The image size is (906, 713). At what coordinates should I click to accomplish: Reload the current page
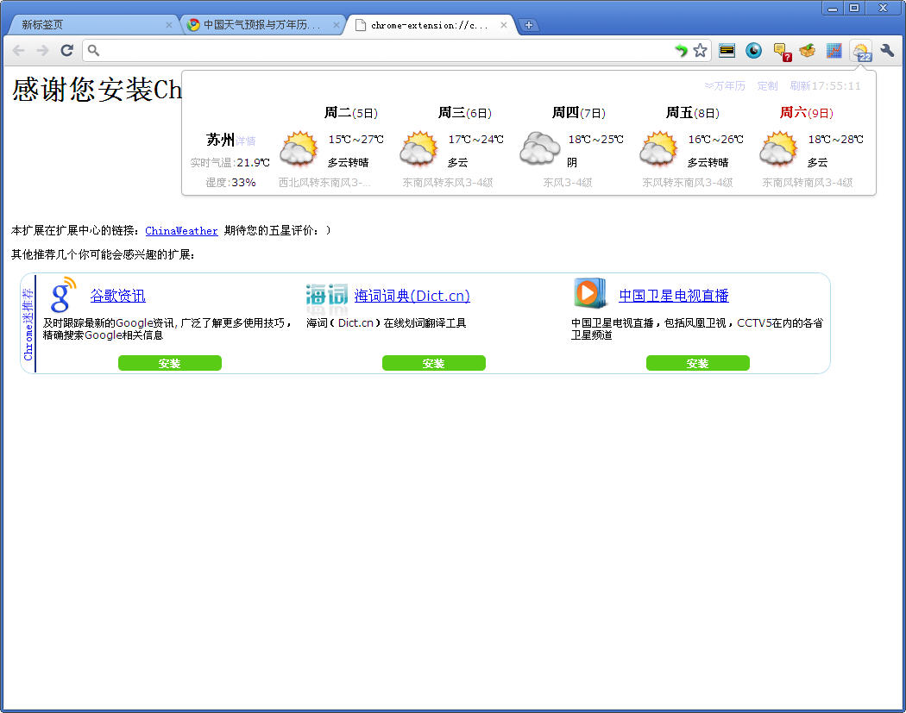(x=67, y=51)
